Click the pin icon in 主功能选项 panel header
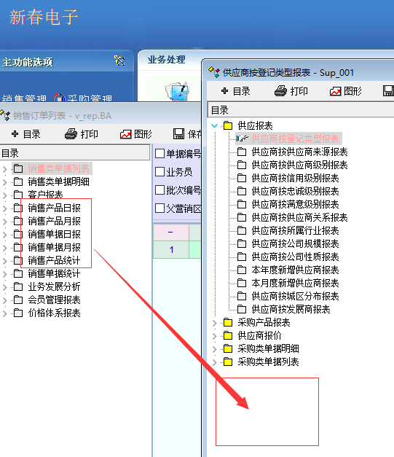The width and height of the screenshot is (394, 457). tap(119, 61)
